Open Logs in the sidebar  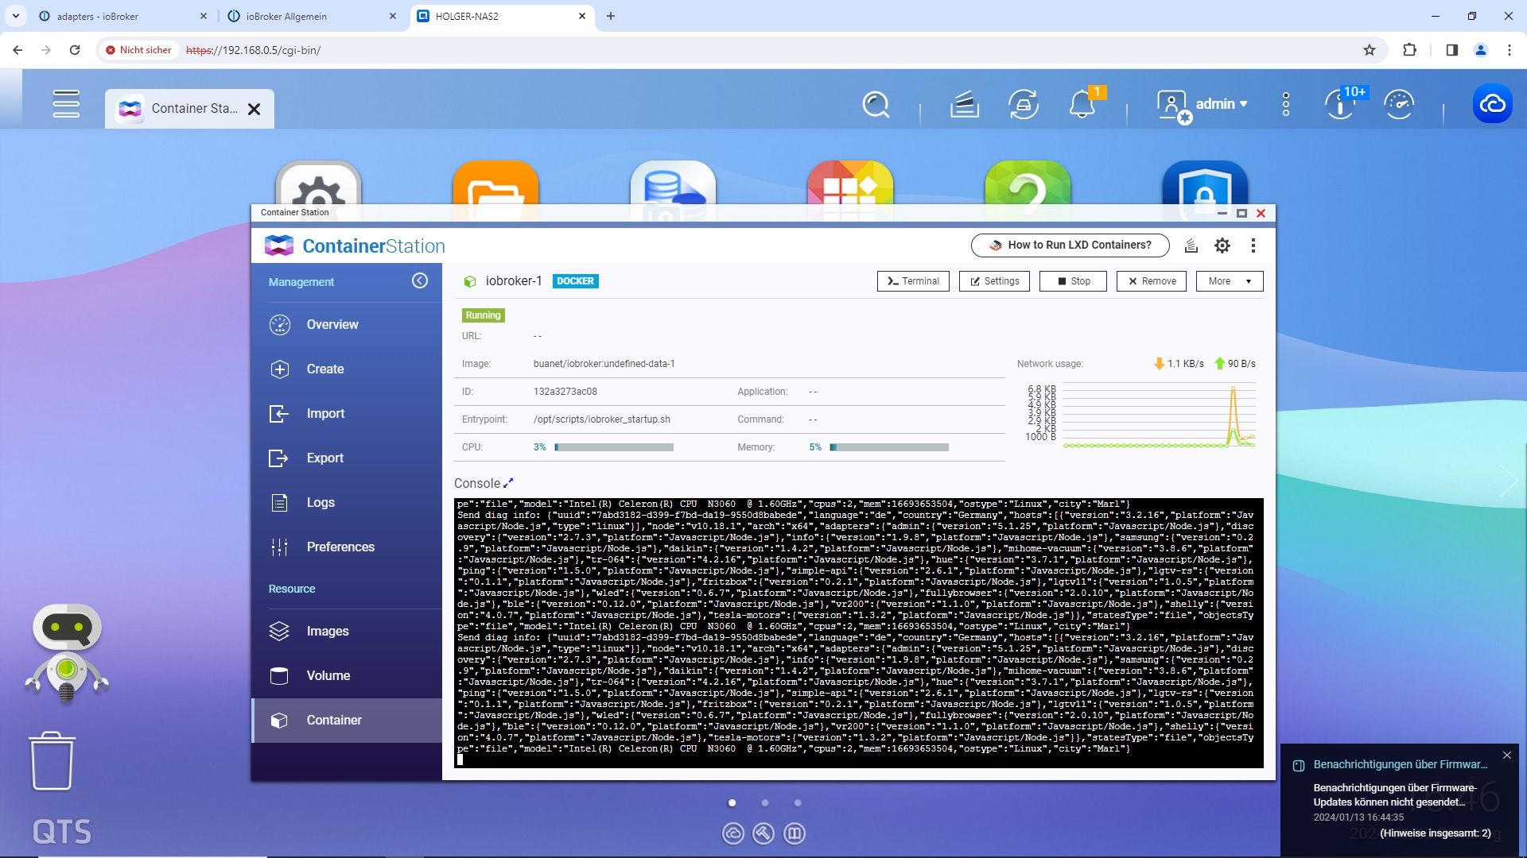click(321, 502)
